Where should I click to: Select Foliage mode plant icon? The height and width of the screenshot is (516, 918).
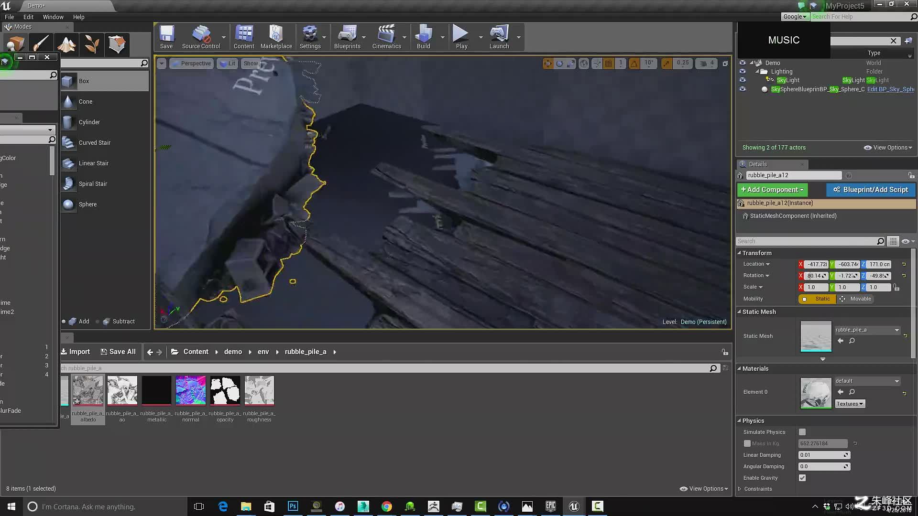(92, 44)
